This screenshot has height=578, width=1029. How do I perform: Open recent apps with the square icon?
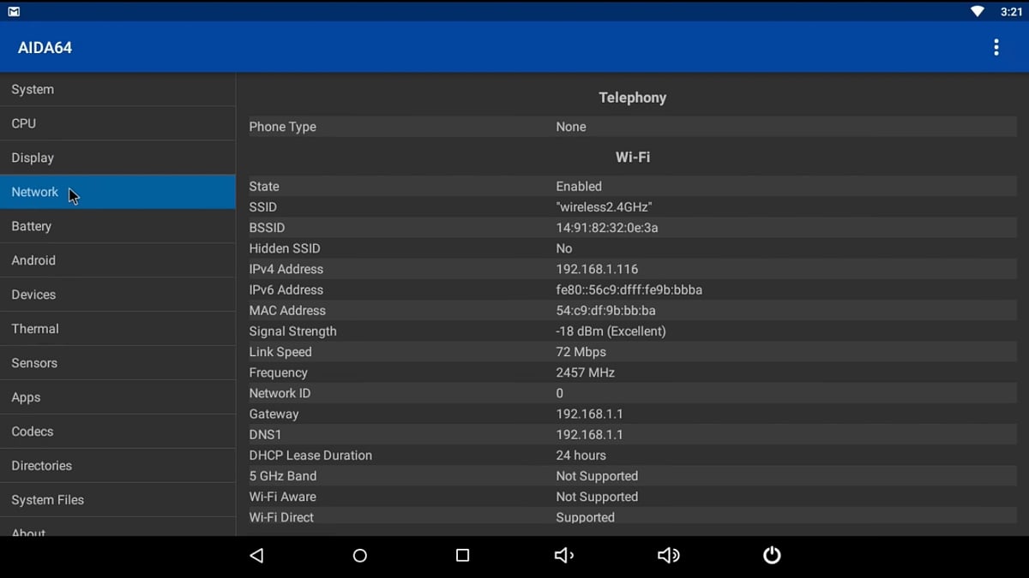coord(462,555)
